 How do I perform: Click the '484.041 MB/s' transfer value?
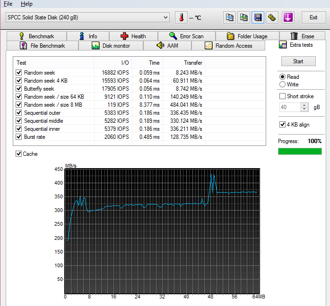[186, 105]
